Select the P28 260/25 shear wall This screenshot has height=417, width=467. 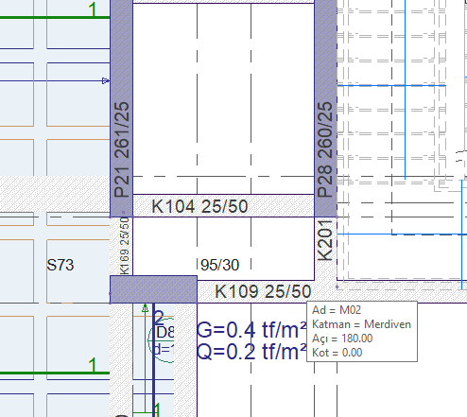[x=326, y=108]
